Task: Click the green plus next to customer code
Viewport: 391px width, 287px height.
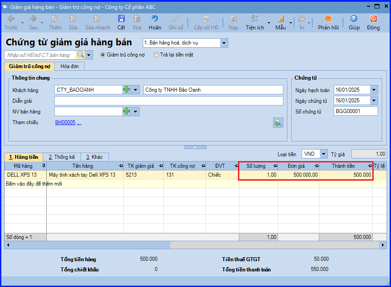Action: [127, 89]
